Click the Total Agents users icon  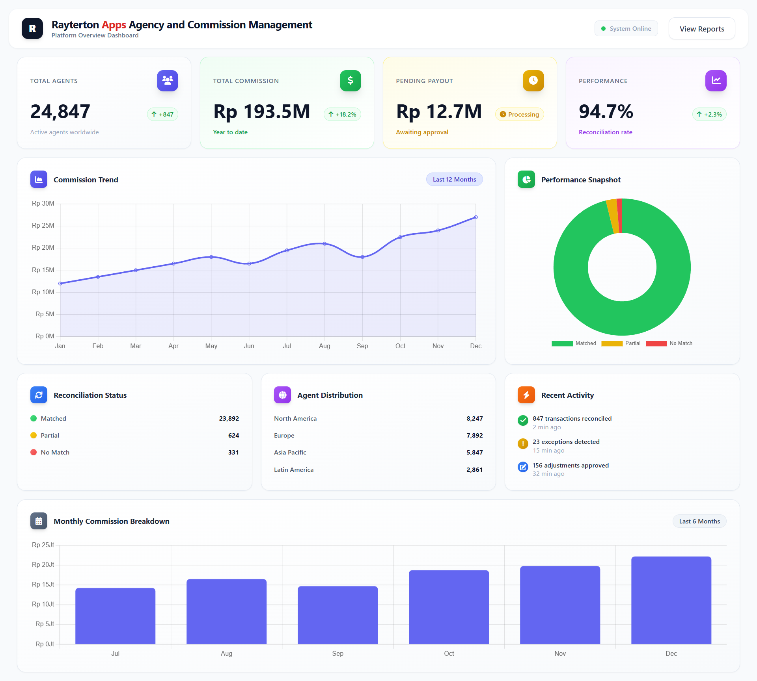[x=167, y=81]
